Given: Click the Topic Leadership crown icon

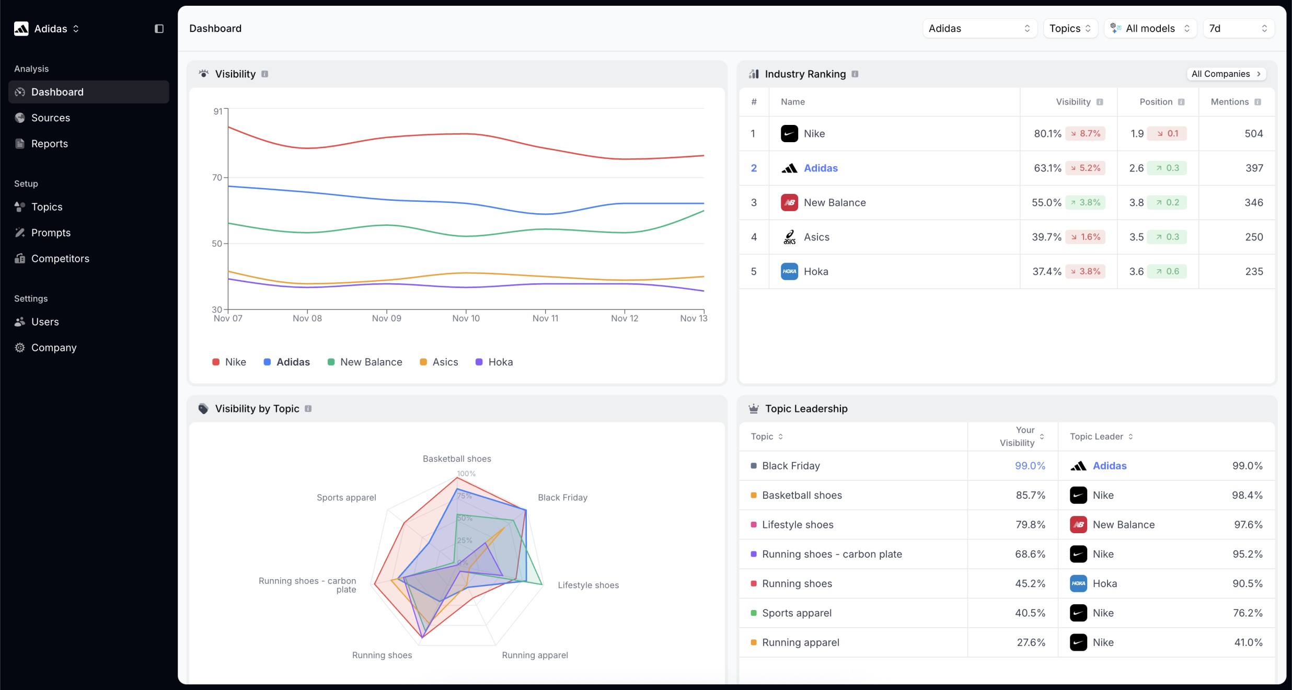Looking at the screenshot, I should pyautogui.click(x=754, y=409).
